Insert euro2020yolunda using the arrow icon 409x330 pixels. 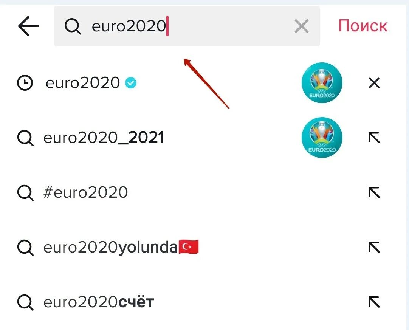[x=374, y=247]
